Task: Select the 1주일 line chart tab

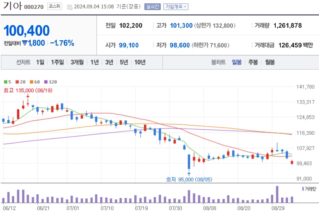Action: click(x=58, y=62)
